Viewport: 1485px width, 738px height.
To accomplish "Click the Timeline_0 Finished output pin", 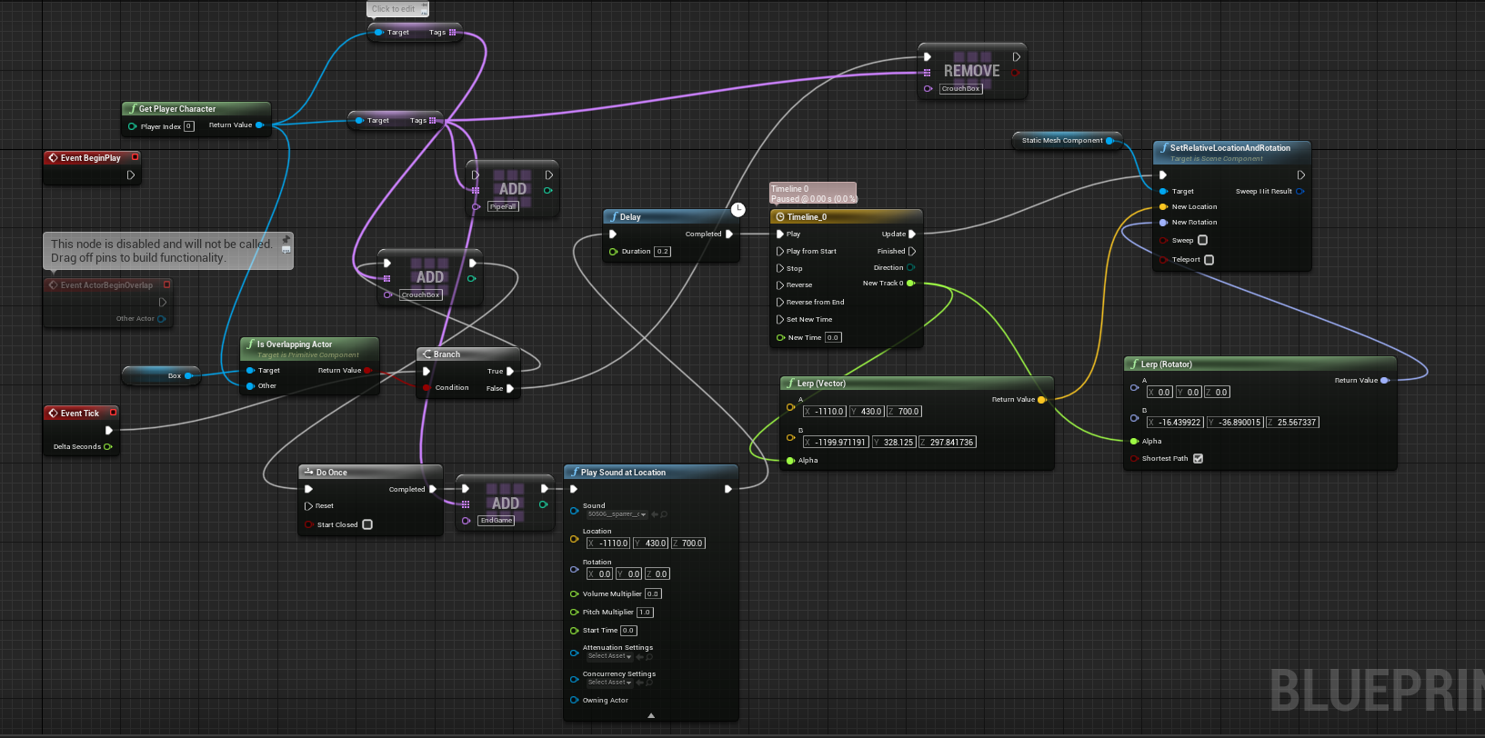I will (912, 252).
